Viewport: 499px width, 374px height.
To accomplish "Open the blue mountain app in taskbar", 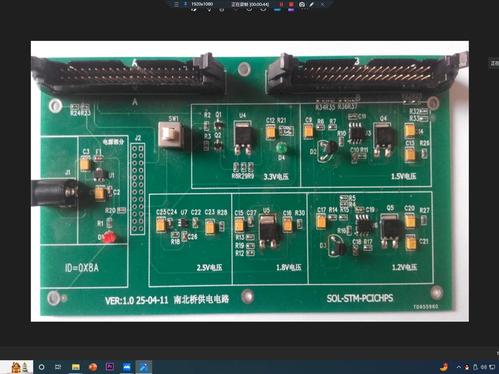I will [x=127, y=367].
